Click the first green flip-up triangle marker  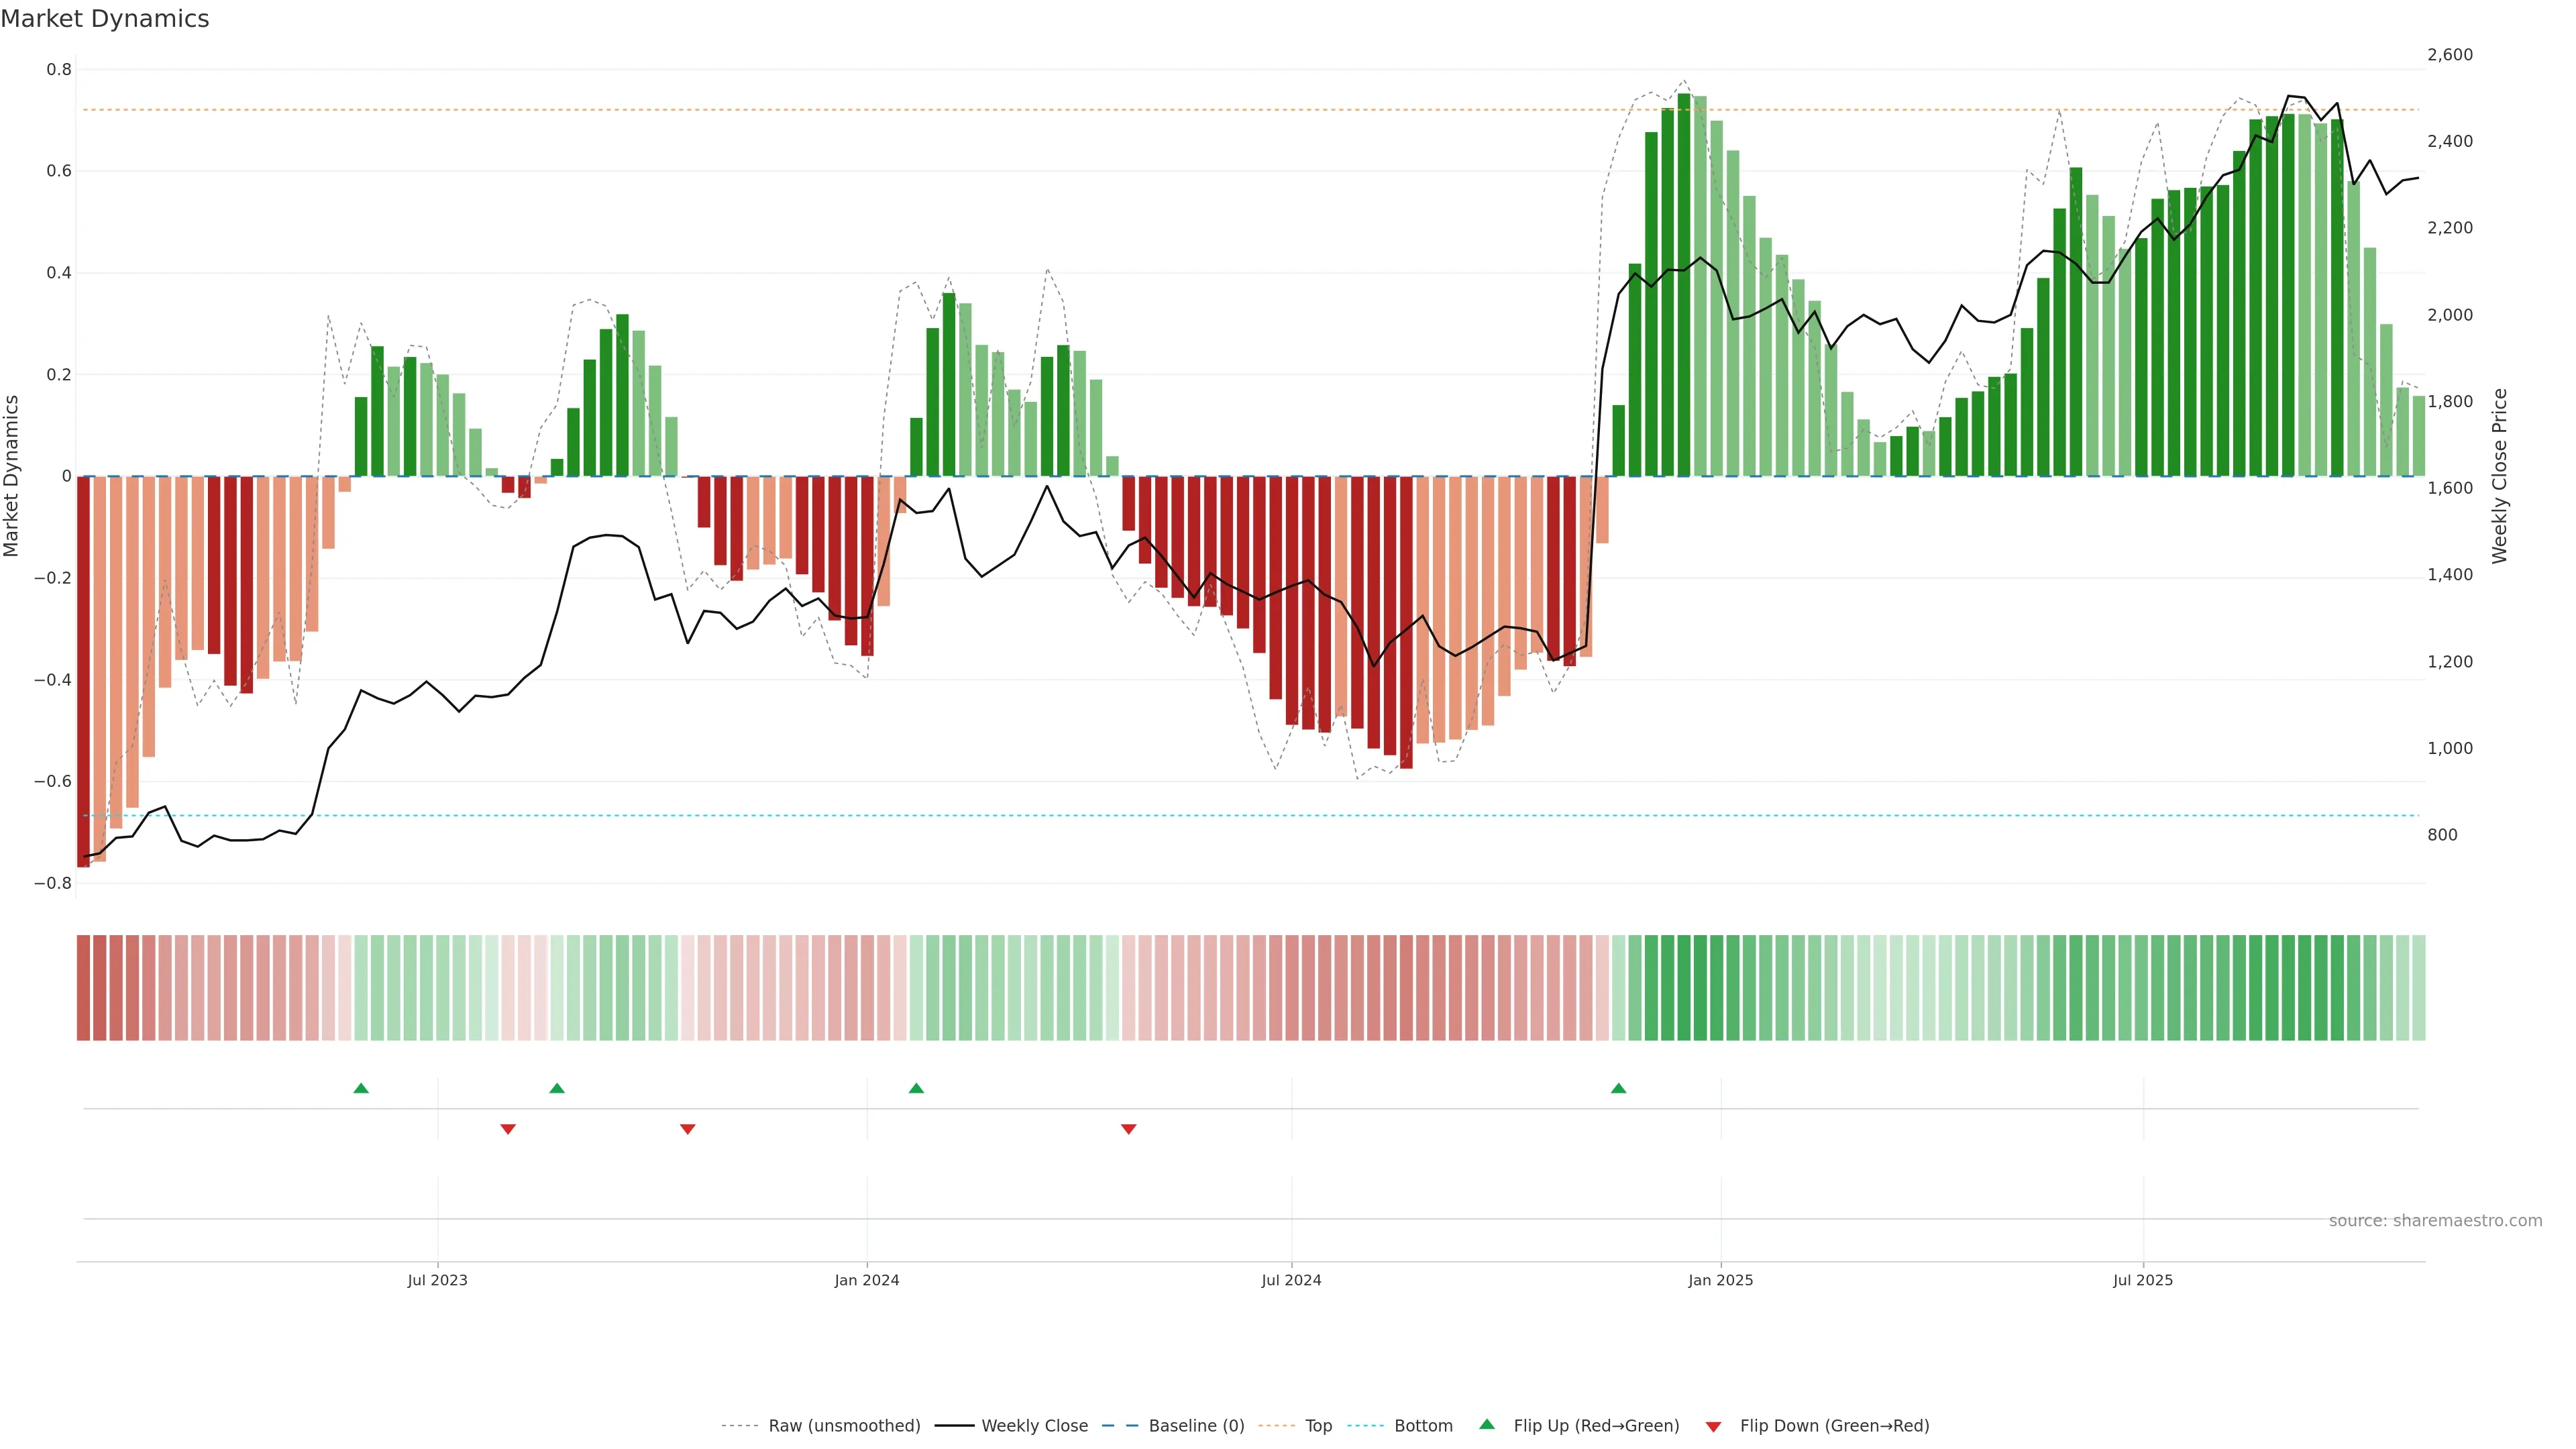[x=361, y=1088]
